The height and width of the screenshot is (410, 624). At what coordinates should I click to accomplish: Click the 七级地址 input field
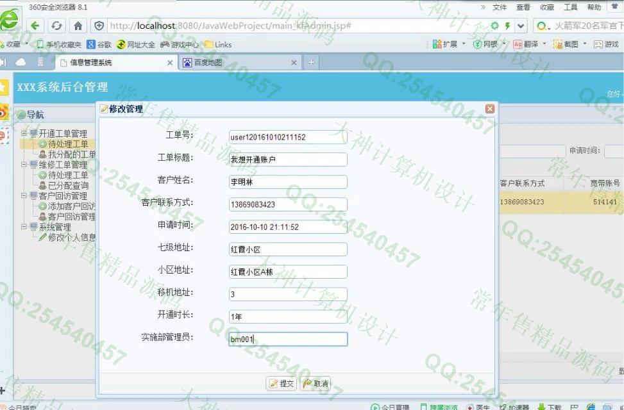point(288,249)
